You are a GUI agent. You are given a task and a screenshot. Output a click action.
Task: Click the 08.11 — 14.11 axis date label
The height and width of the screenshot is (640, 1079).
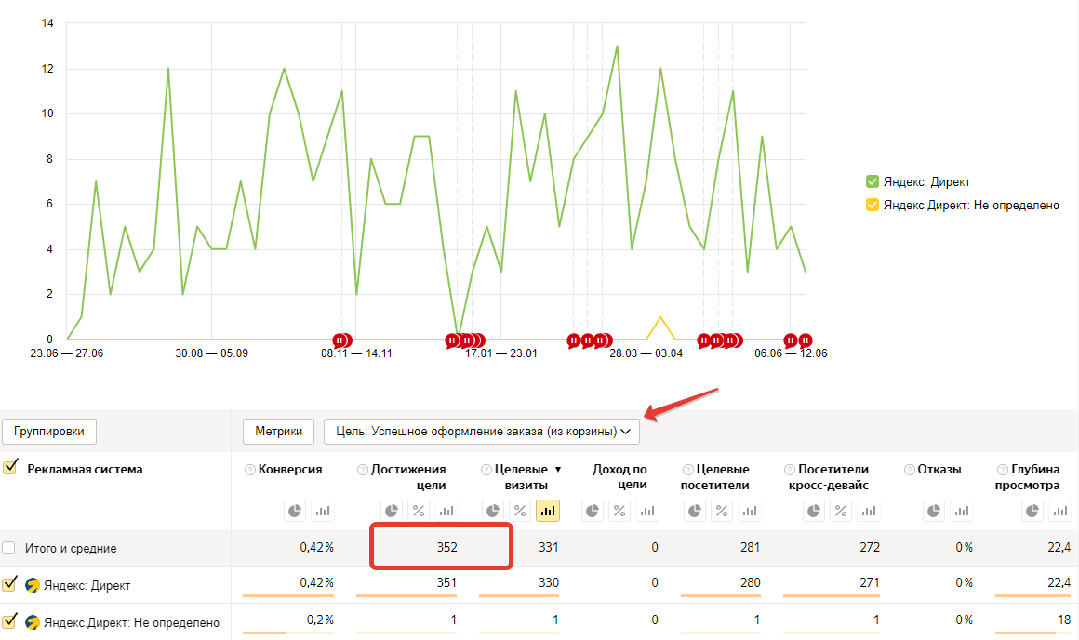tap(356, 353)
